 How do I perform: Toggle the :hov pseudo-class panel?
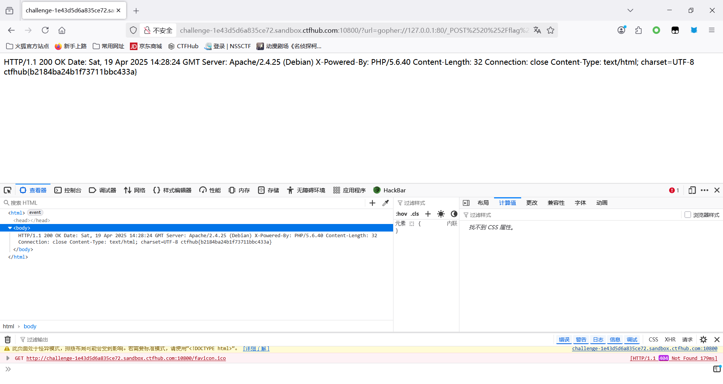tap(401, 214)
